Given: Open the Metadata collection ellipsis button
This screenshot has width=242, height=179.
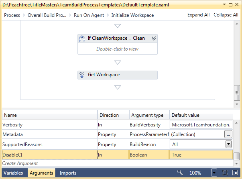Looking at the screenshot, I should tap(228, 134).
